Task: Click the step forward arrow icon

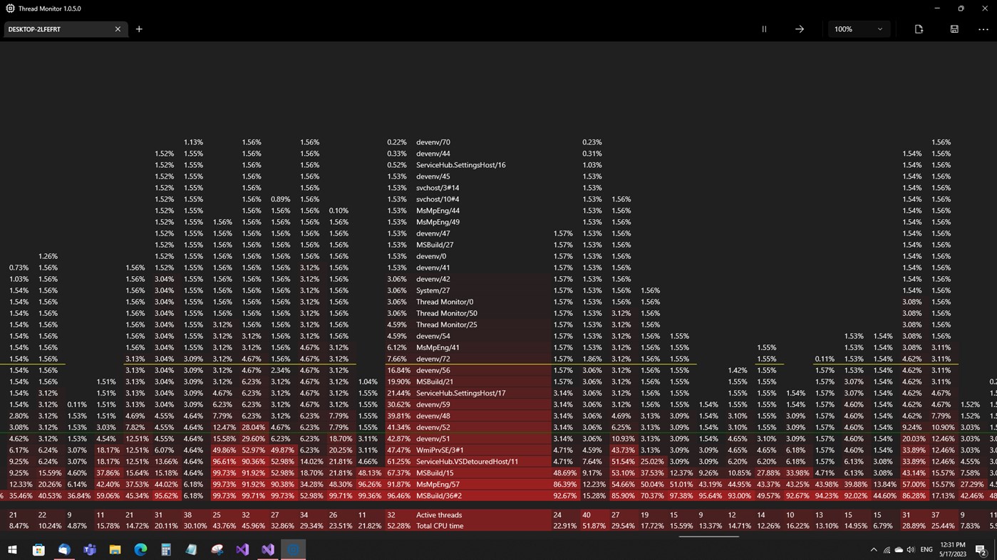Action: 799,28
